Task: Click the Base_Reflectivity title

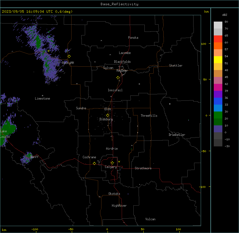Action: coord(119,4)
